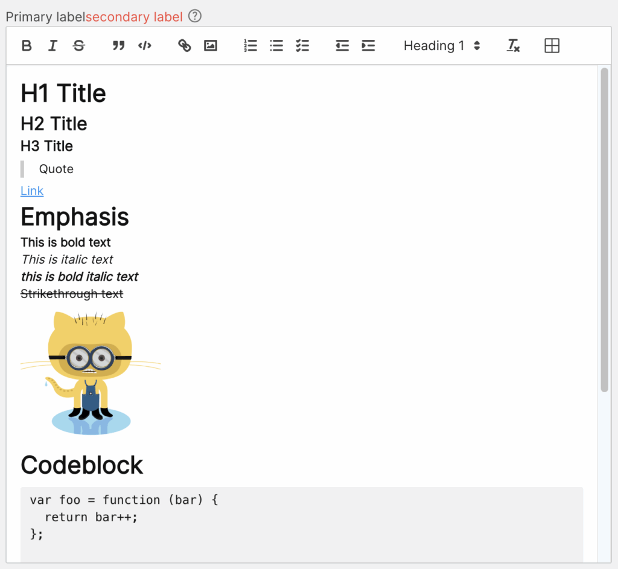618x569 pixels.
Task: Apply bulleted list formatting
Action: click(x=276, y=46)
